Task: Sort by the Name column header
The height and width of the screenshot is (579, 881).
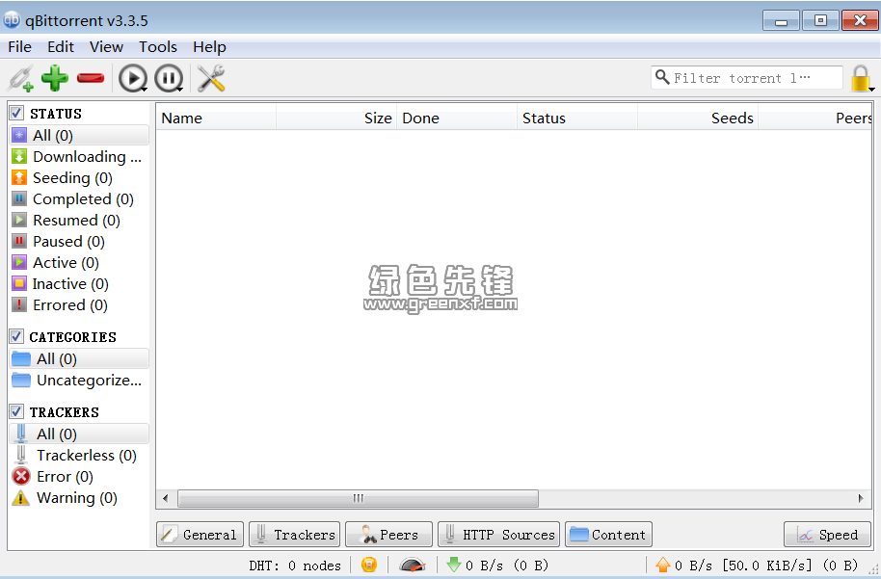Action: tap(216, 118)
